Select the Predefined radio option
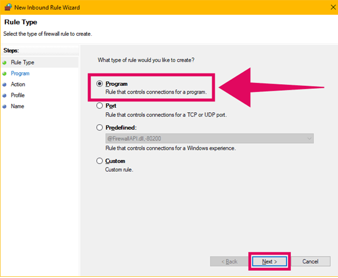This screenshot has width=338, height=278. 99,128
